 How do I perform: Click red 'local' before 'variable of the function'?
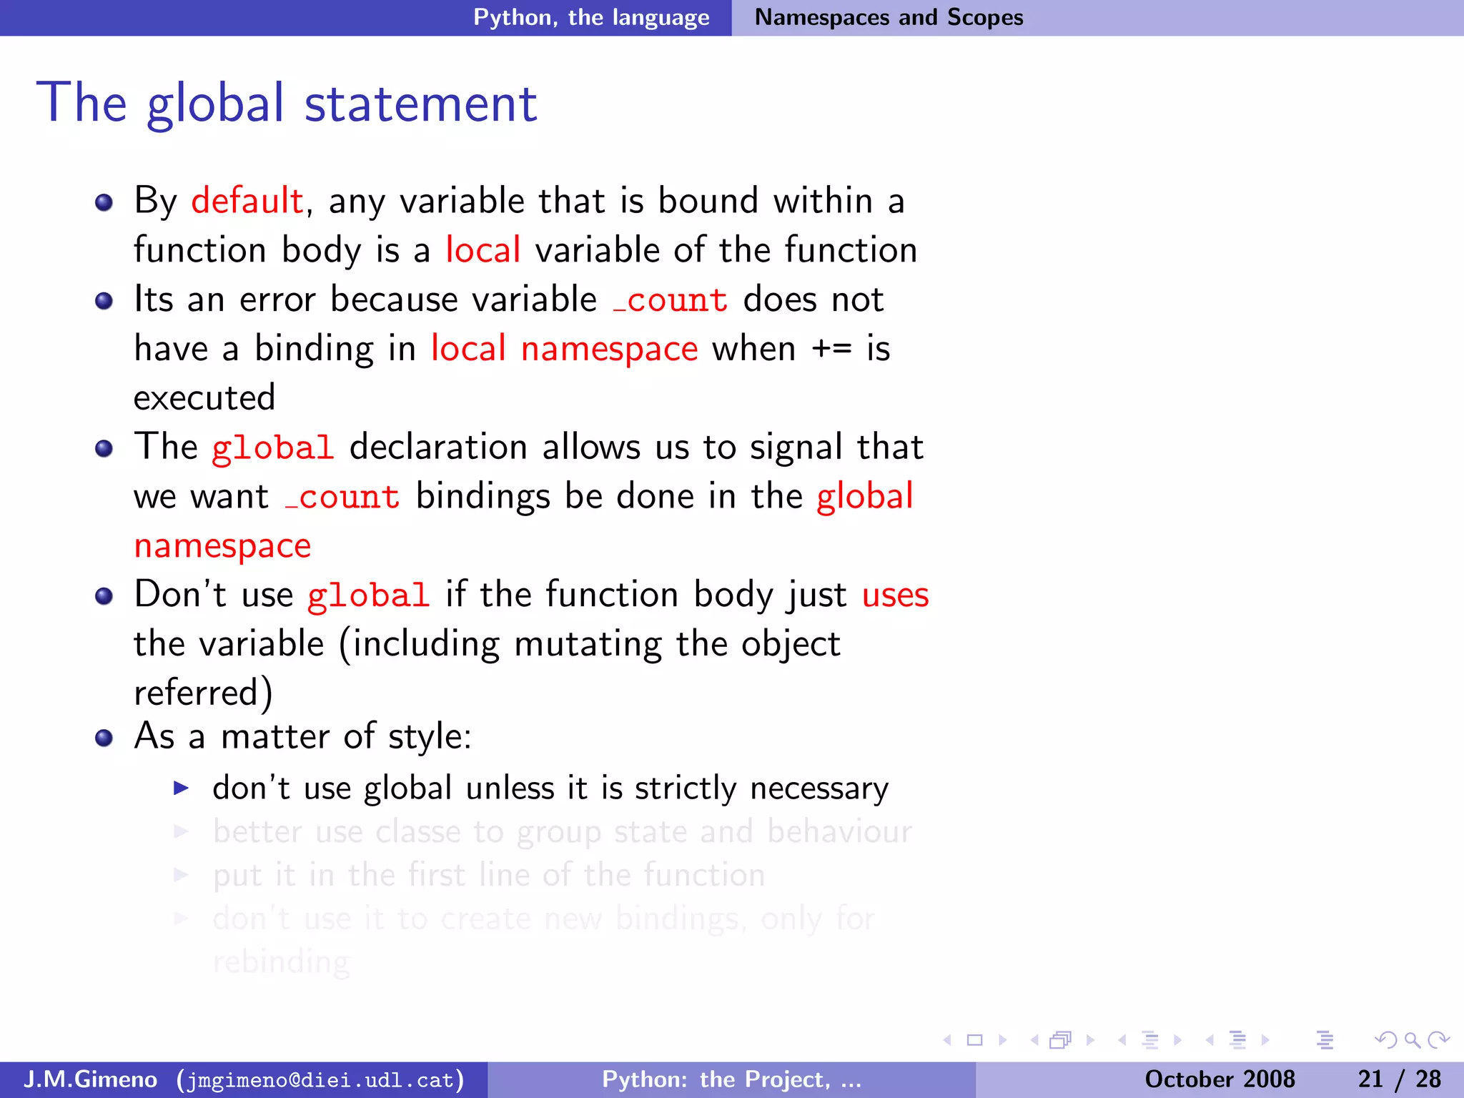pos(483,249)
